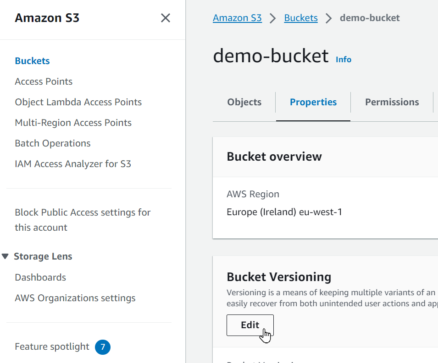Open AWS Organizations settings
The height and width of the screenshot is (363, 438).
tap(75, 298)
